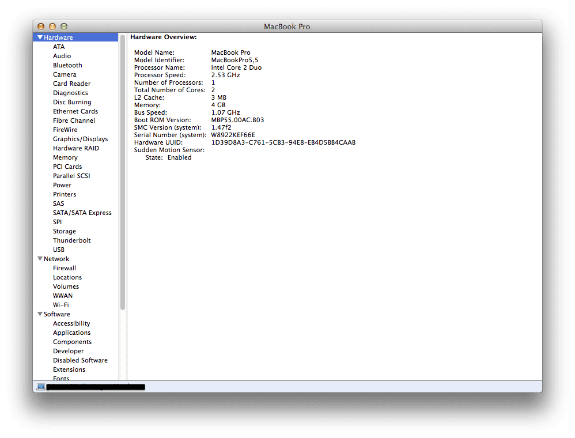The image size is (575, 438).
Task: Show Disabled Software list
Action: pyautogui.click(x=80, y=360)
